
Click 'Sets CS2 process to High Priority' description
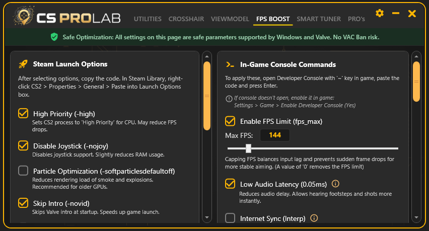(x=104, y=126)
